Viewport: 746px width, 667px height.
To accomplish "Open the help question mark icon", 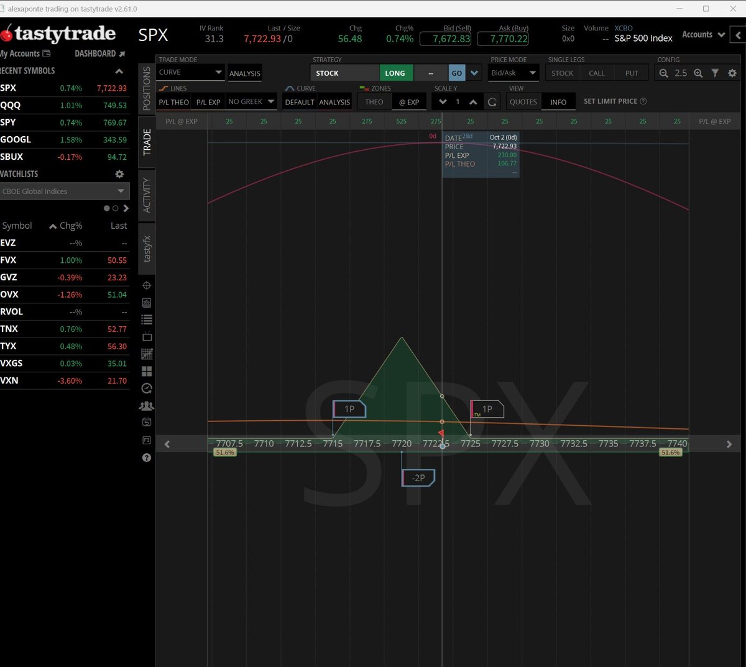I will pos(147,458).
